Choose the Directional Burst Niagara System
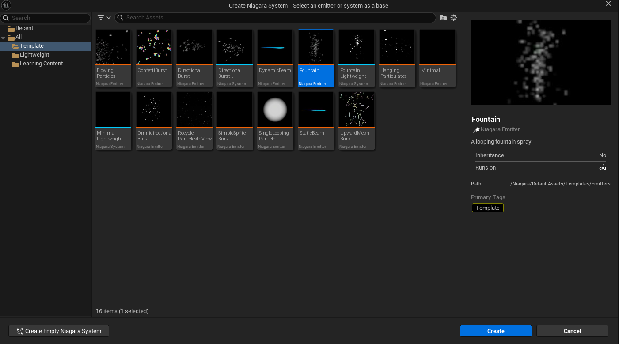The width and height of the screenshot is (619, 344). pos(235,58)
